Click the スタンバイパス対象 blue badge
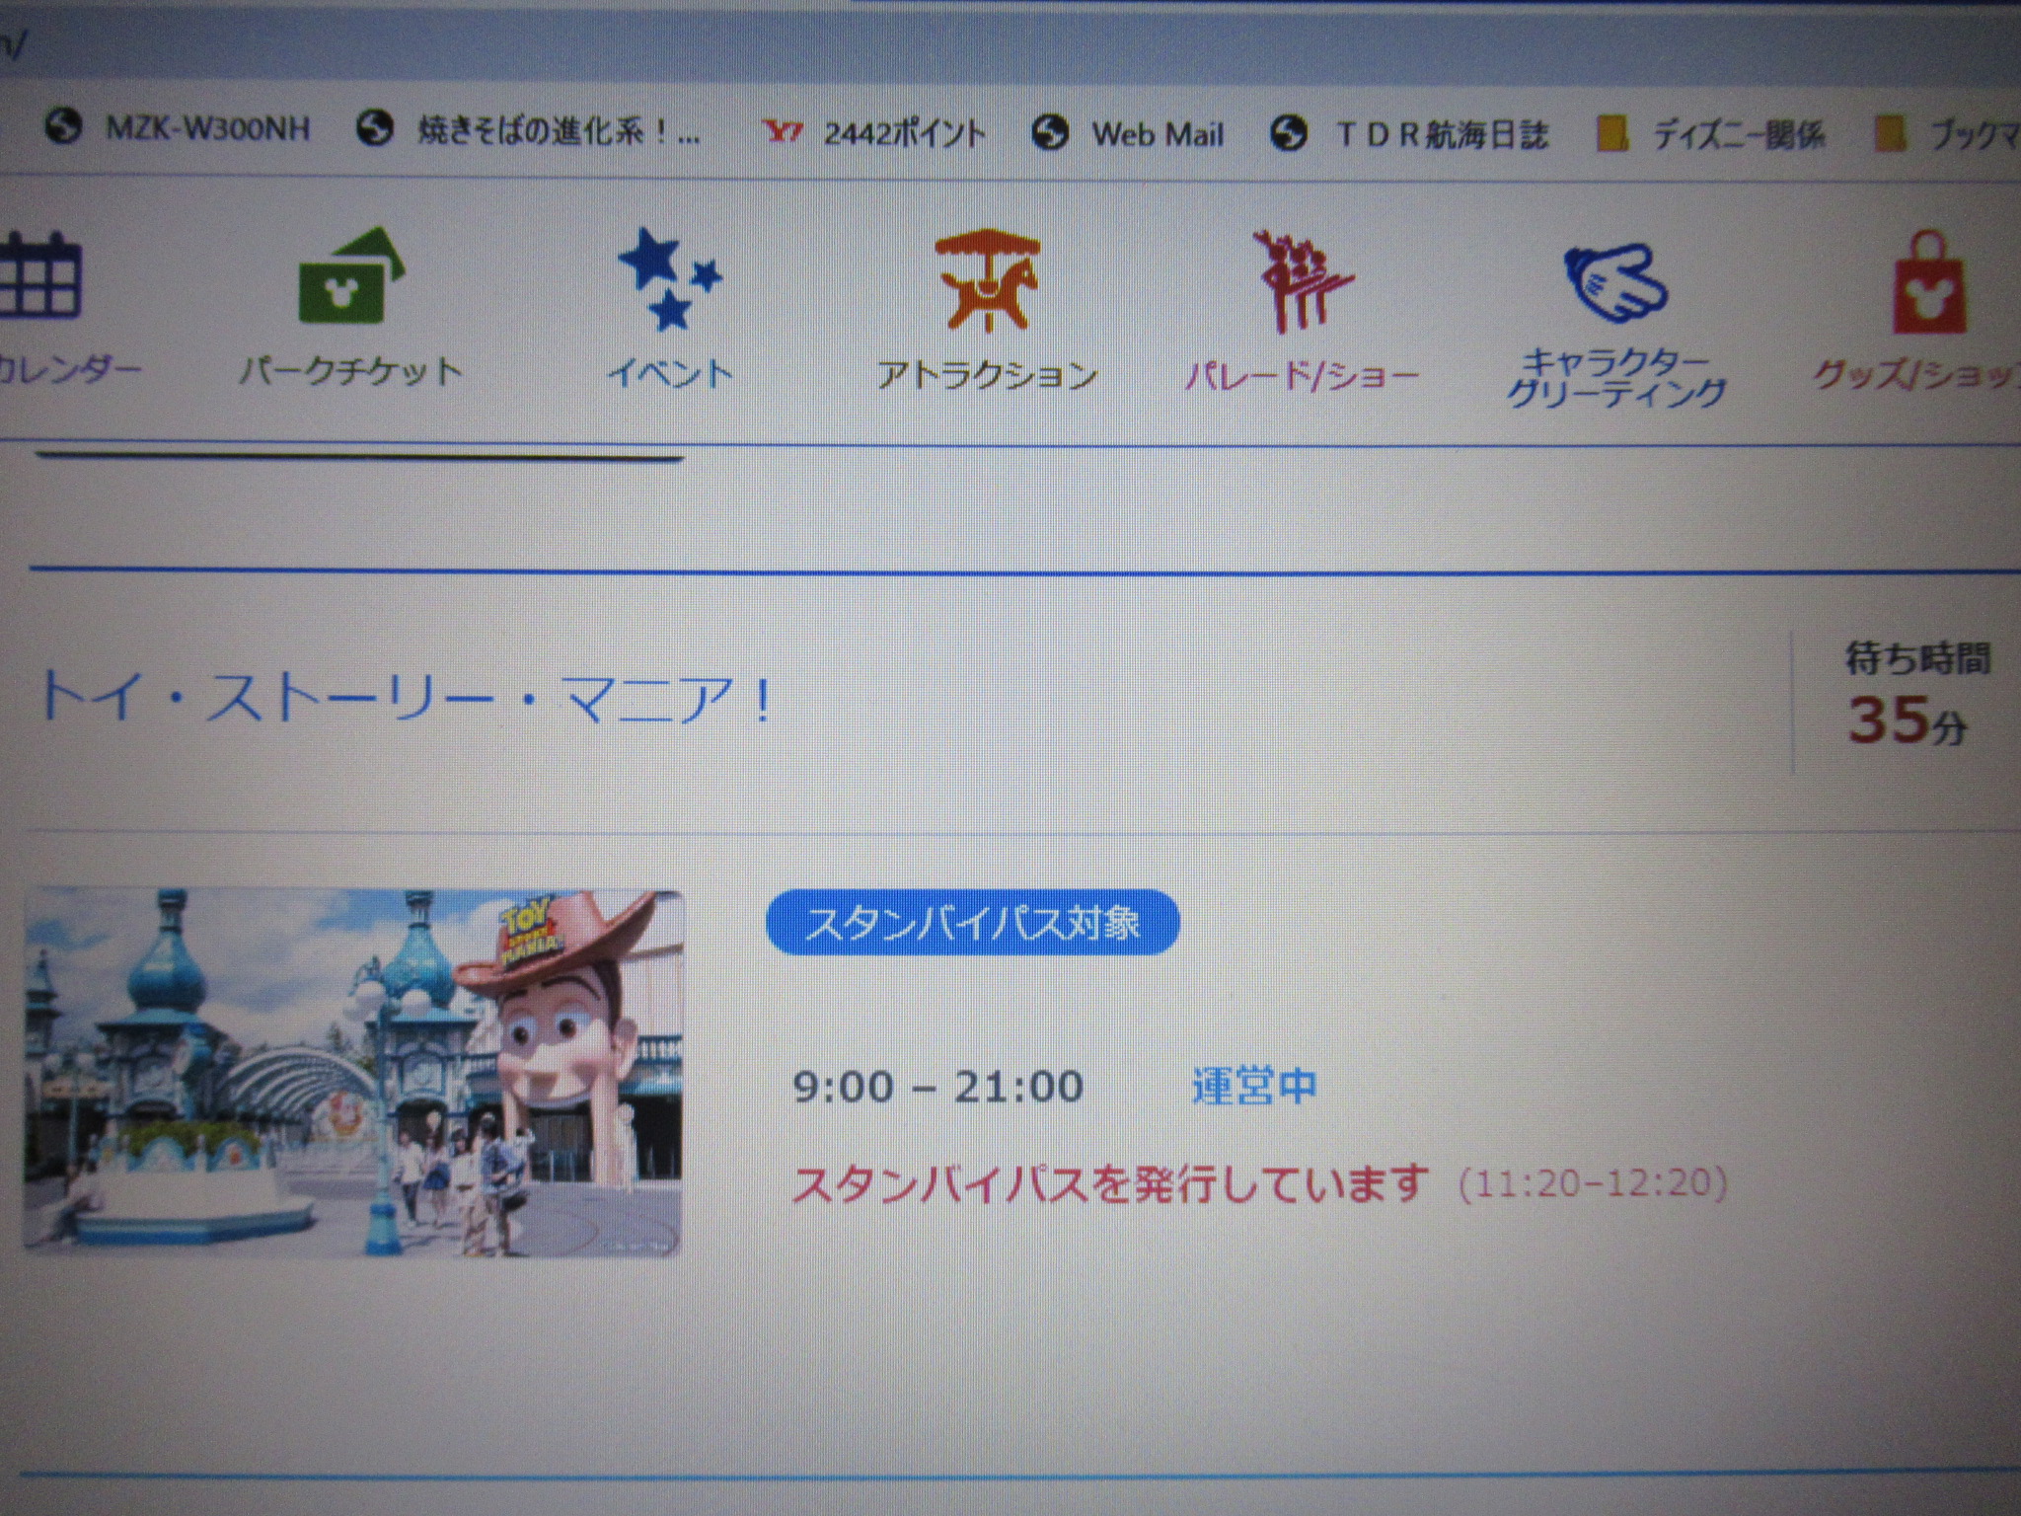 pyautogui.click(x=972, y=923)
